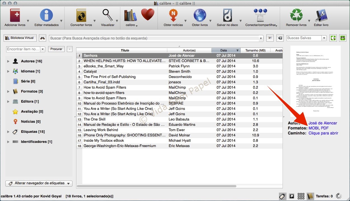
Task: Click the Converter livros icon
Action: click(81, 15)
